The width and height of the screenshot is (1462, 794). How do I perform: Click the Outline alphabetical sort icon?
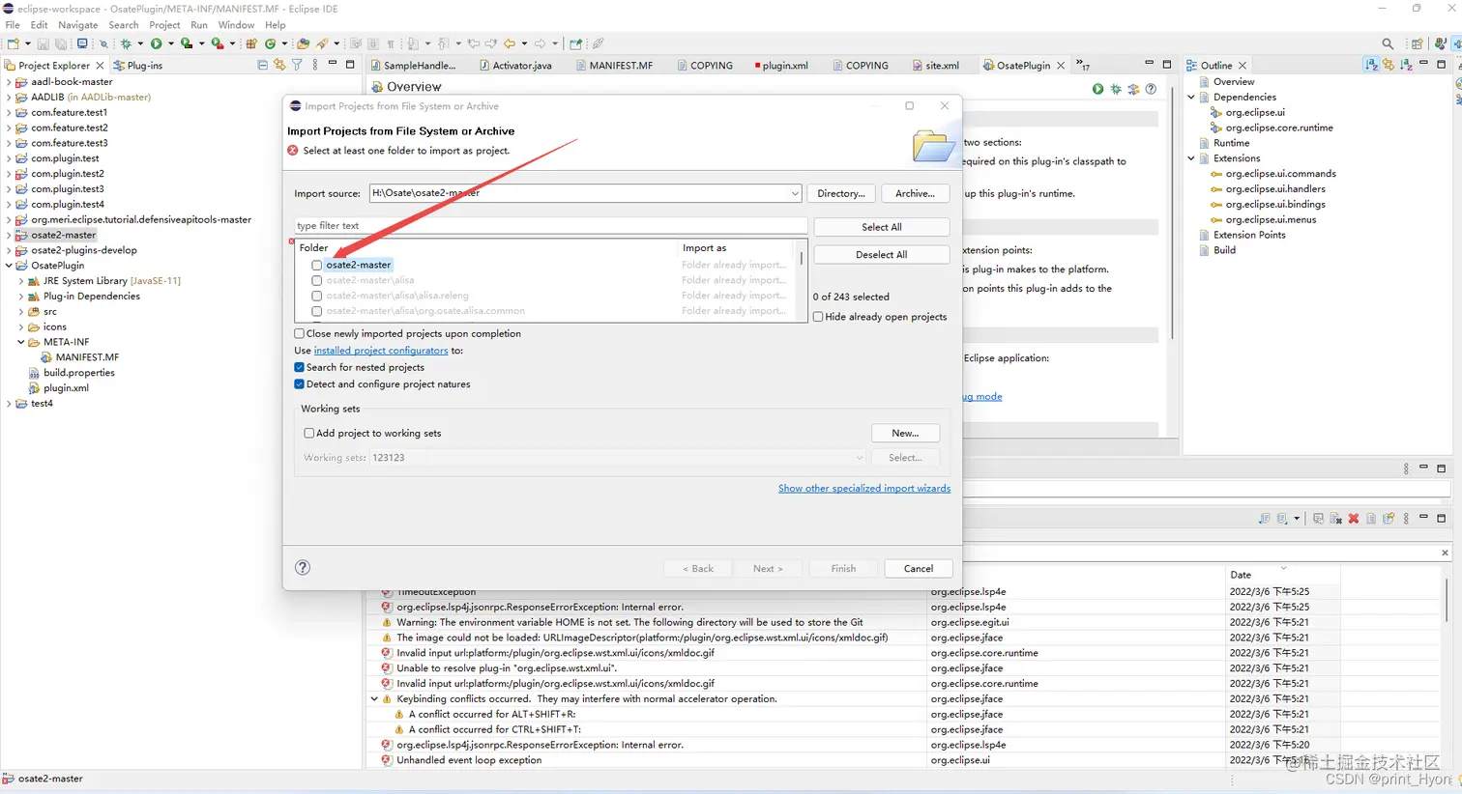[x=1371, y=65]
